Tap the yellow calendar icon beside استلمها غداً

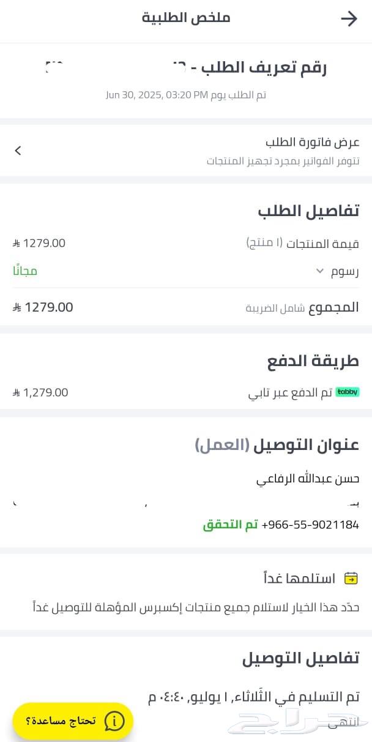click(351, 578)
